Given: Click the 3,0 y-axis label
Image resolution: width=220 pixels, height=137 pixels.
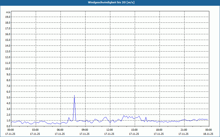Looking at the screenshot, I should tap(8, 109).
